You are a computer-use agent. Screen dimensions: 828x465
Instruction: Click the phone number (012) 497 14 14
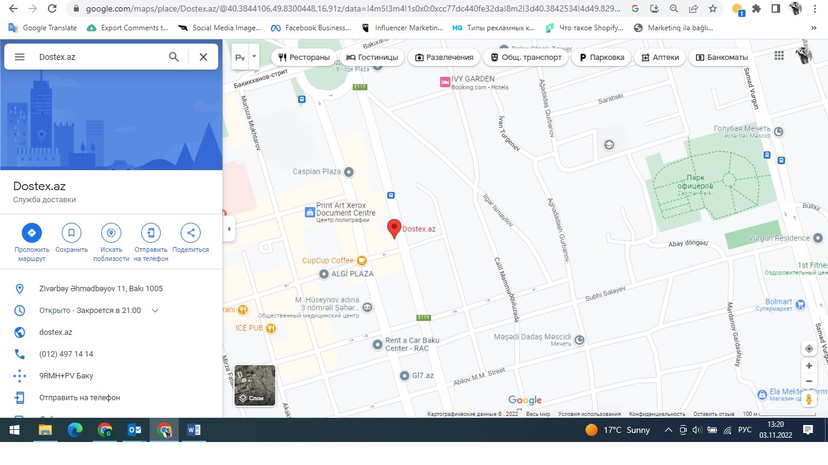pyautogui.click(x=66, y=354)
